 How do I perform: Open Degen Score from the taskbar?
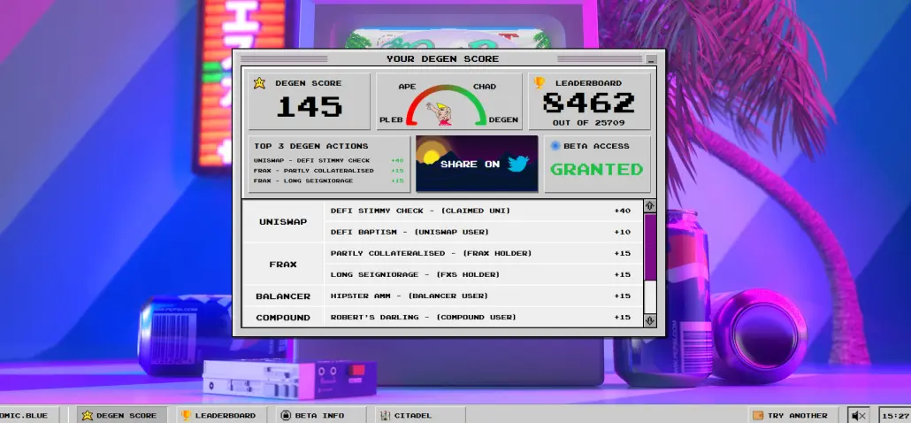(x=122, y=415)
